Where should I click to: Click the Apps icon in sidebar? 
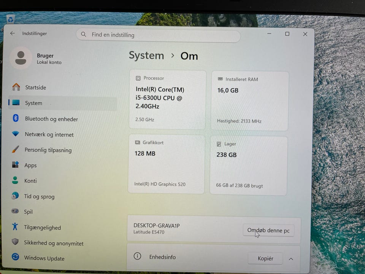point(15,165)
